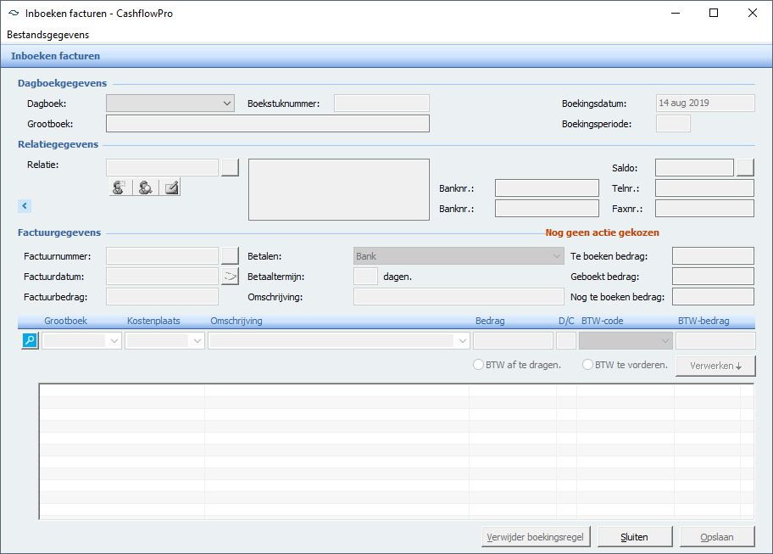The height and width of the screenshot is (554, 773).
Task: Click the lookup button beside Factuurnummer field
Action: point(230,255)
